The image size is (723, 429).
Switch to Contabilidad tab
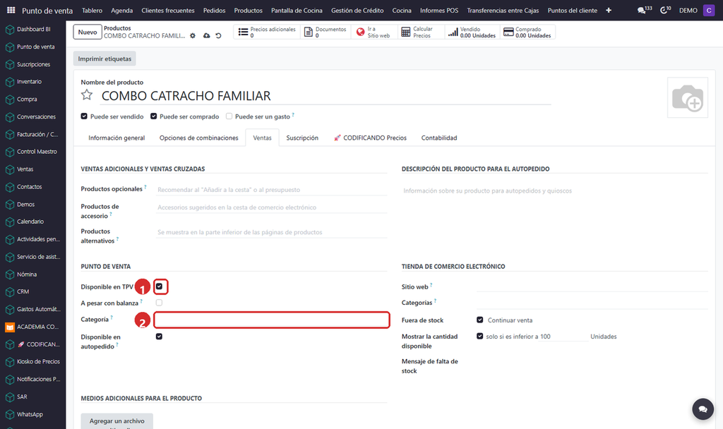point(439,138)
